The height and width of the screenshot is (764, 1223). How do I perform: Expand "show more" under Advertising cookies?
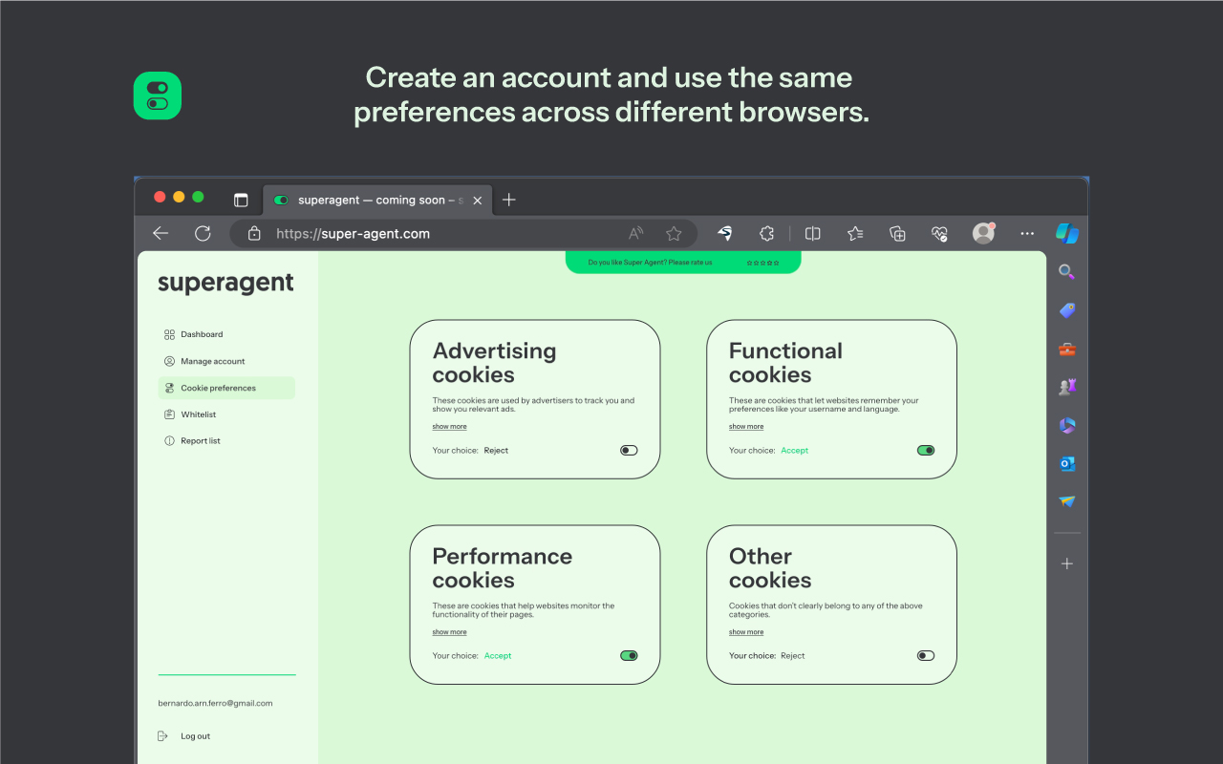tap(449, 427)
